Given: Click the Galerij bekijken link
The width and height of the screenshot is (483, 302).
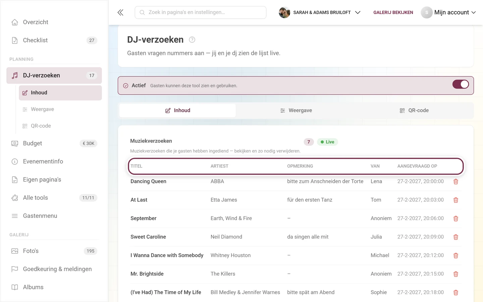Looking at the screenshot, I should [x=393, y=12].
